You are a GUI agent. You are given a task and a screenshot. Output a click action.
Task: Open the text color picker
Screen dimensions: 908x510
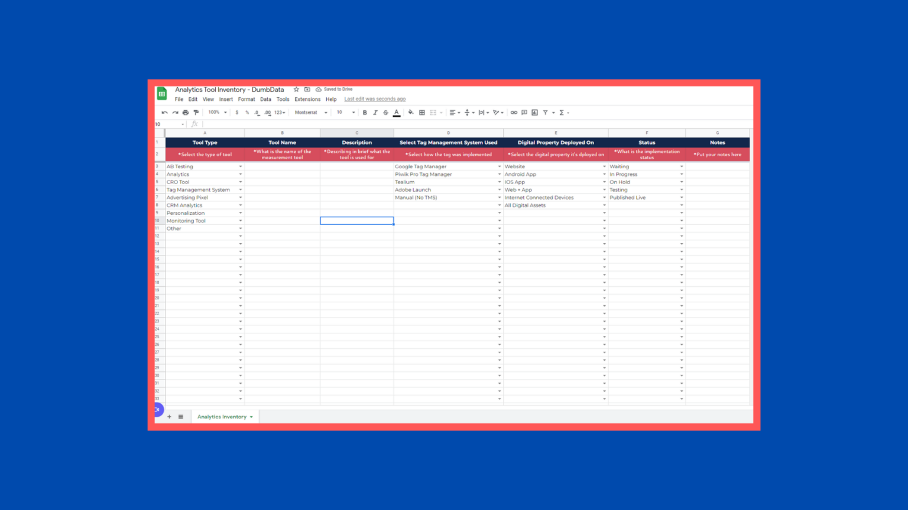[397, 112]
